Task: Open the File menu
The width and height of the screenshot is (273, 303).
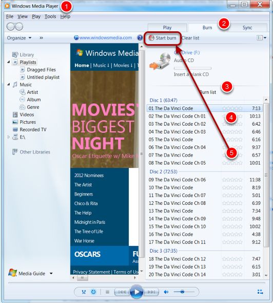Action: tap(10, 16)
